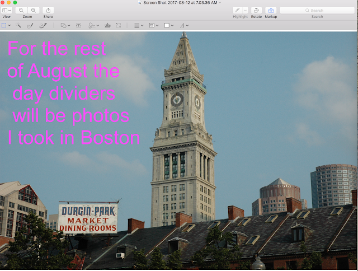Open the Adjust Color prism tool

pos(107,25)
